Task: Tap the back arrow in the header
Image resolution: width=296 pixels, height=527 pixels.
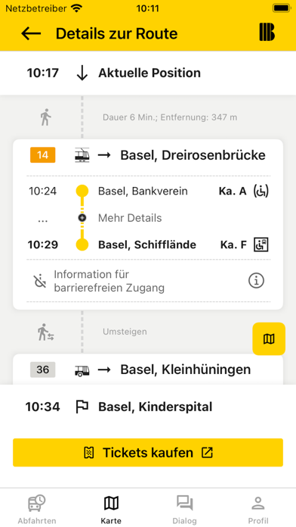Action: click(31, 33)
